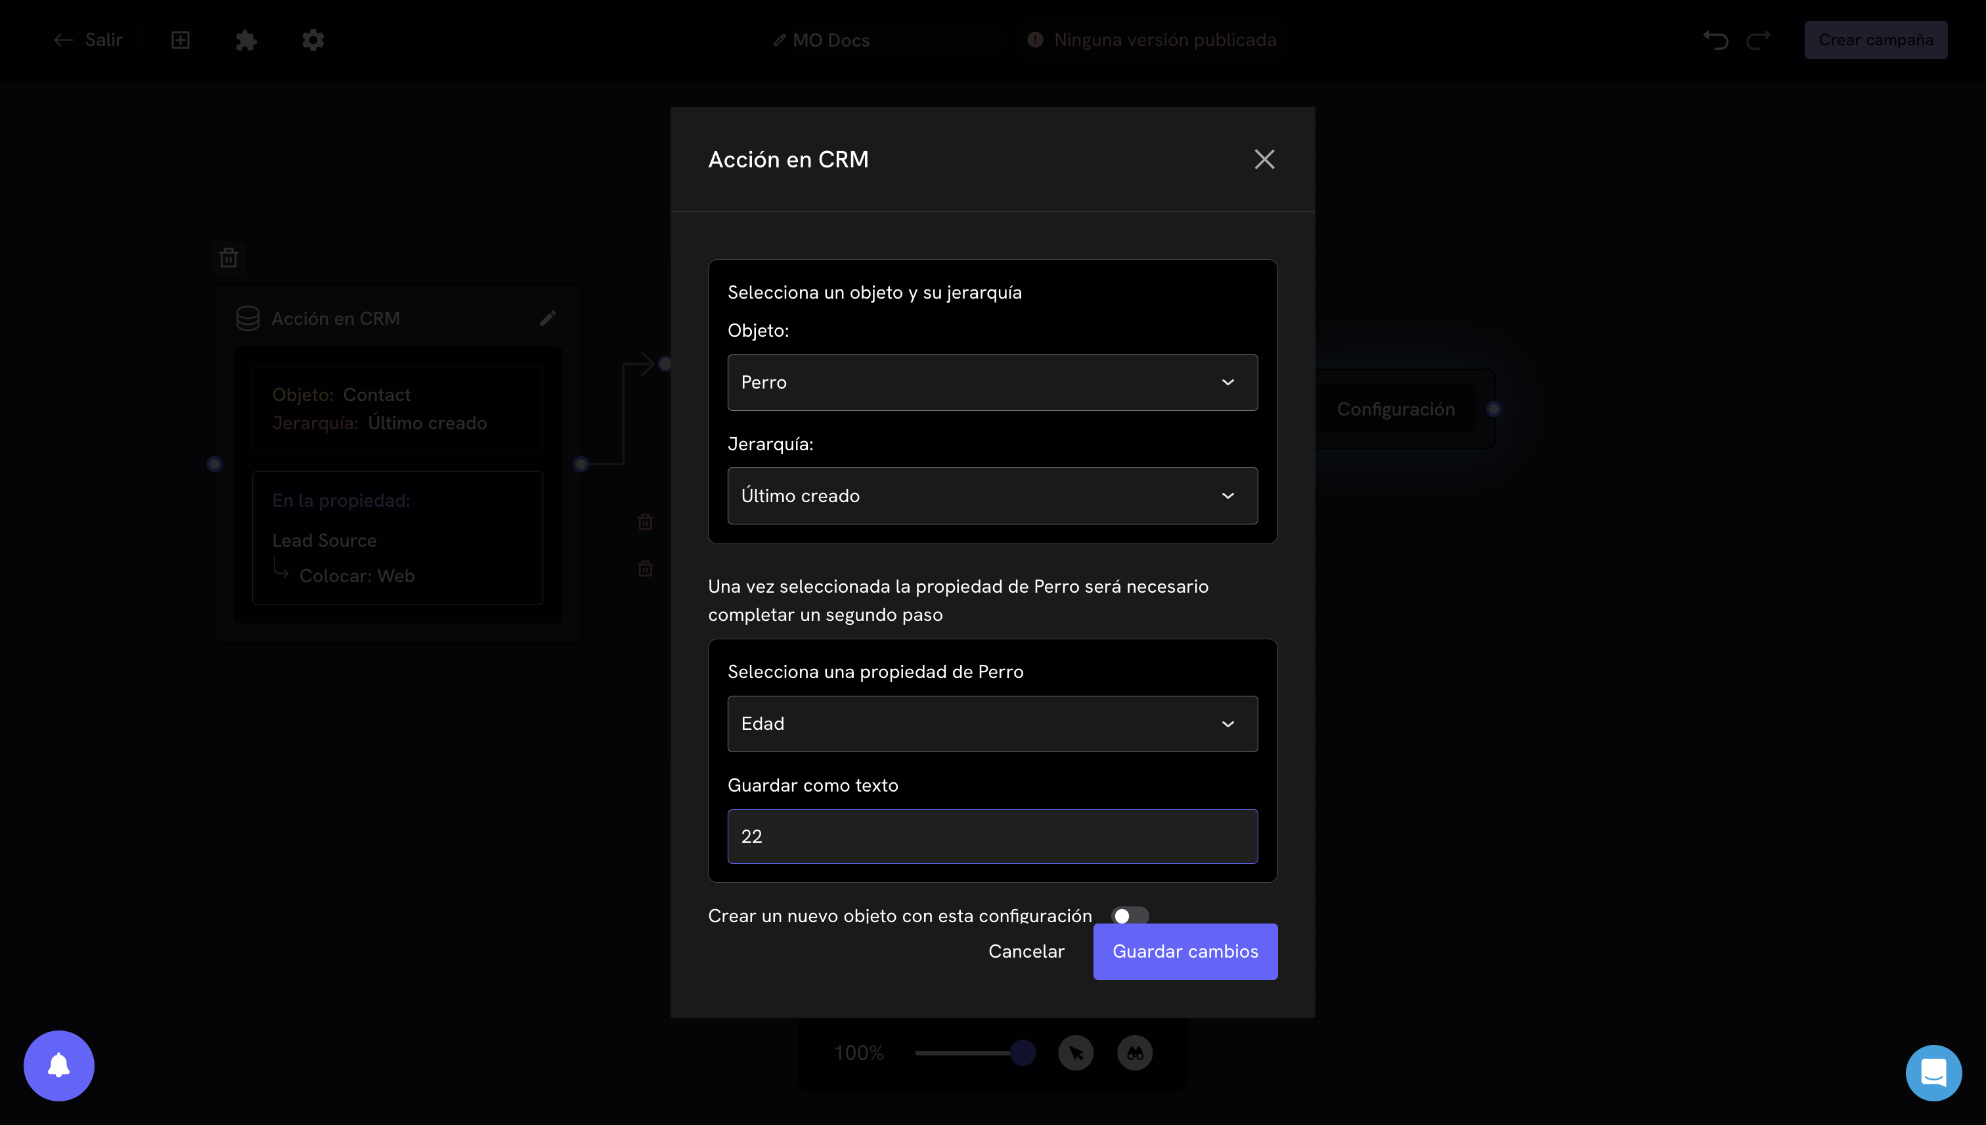Expand the Jerarquía dropdown showing Último creado
This screenshot has height=1125, width=1986.
coord(992,496)
